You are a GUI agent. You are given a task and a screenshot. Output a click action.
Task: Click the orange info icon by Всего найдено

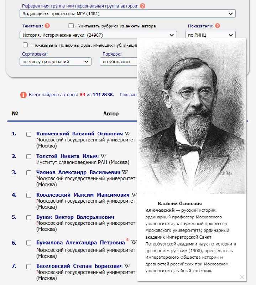pyautogui.click(x=23, y=95)
